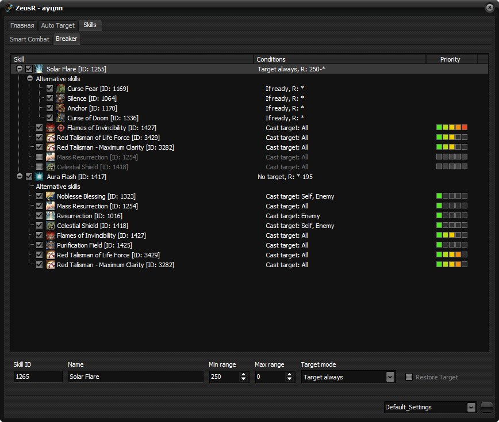Click the Skill ID input field
Viewport: 499px width, 422px height.
click(38, 377)
